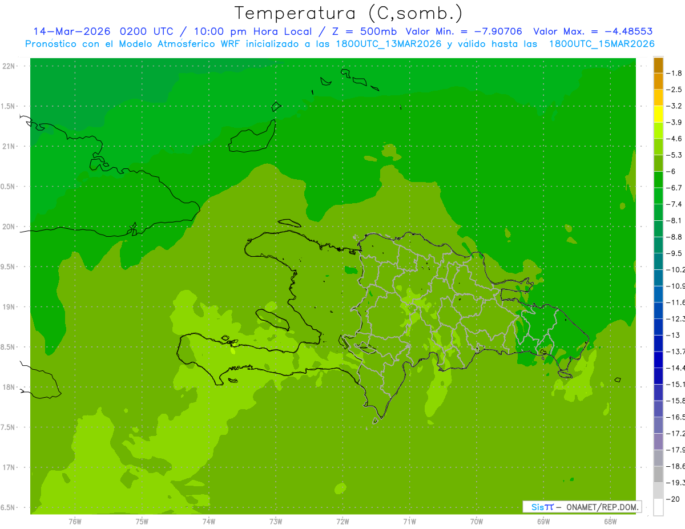Click the '21N' latitude label

pos(9,146)
